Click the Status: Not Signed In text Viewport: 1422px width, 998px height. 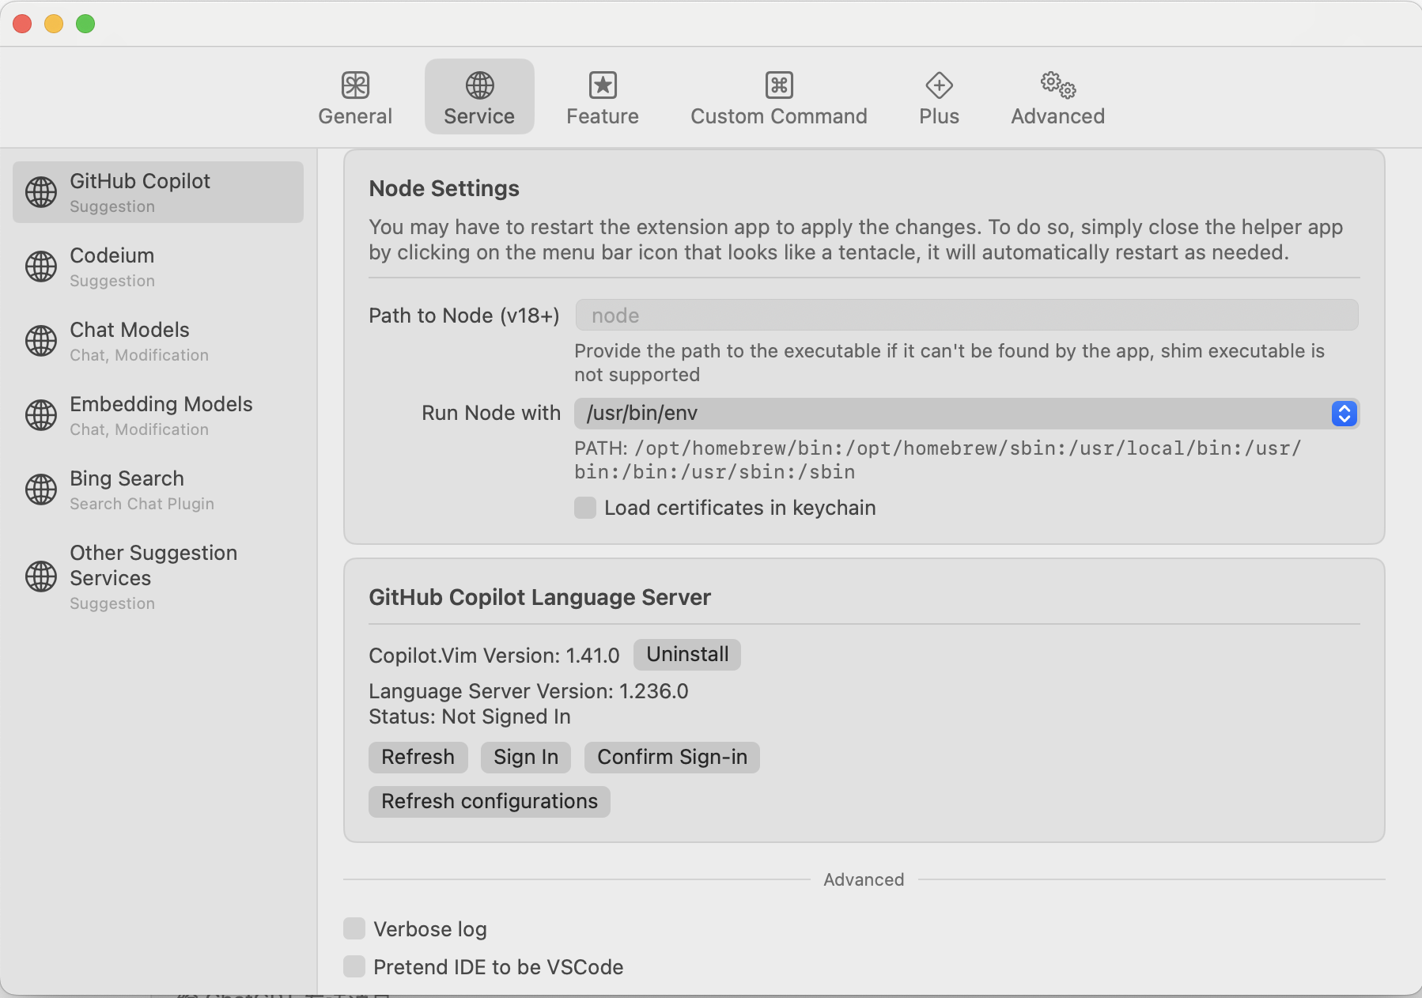tap(470, 716)
